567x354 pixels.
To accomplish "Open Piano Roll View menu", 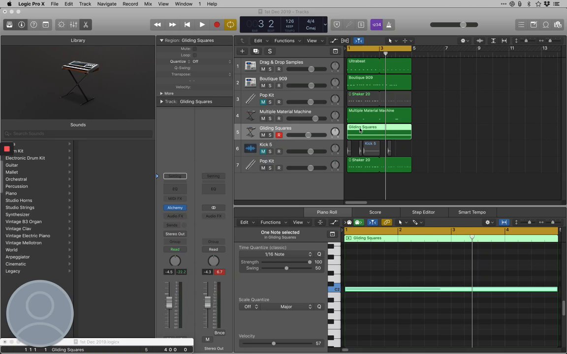I will point(301,222).
